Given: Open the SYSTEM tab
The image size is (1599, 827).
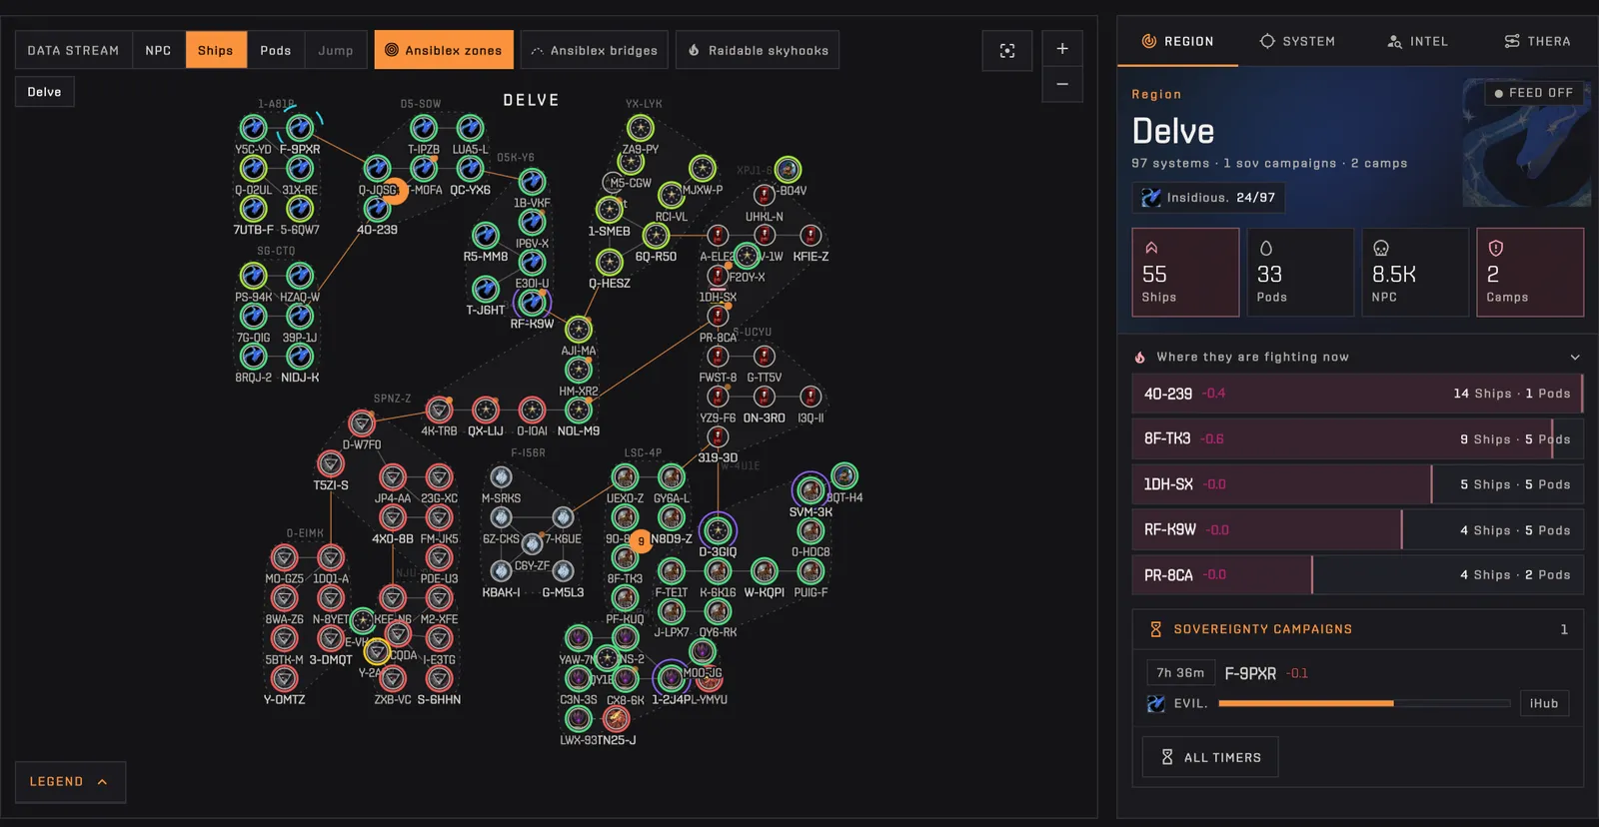Looking at the screenshot, I should pos(1297,42).
